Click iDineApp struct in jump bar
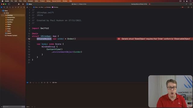This screenshot has height=108, width=193. 55,7
